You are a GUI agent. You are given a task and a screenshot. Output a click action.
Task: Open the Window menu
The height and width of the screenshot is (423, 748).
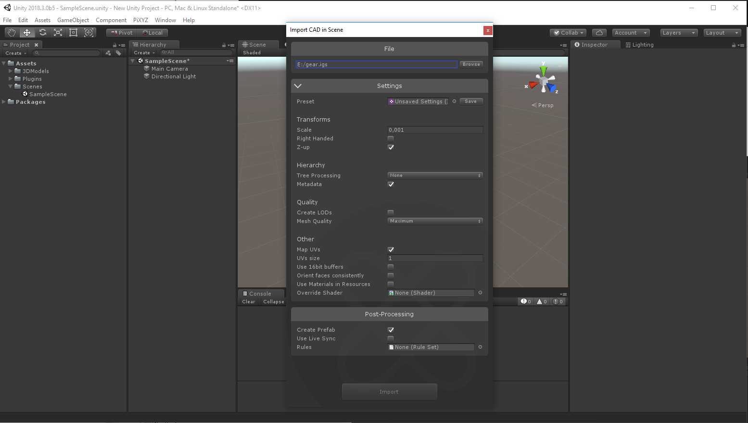coord(165,20)
